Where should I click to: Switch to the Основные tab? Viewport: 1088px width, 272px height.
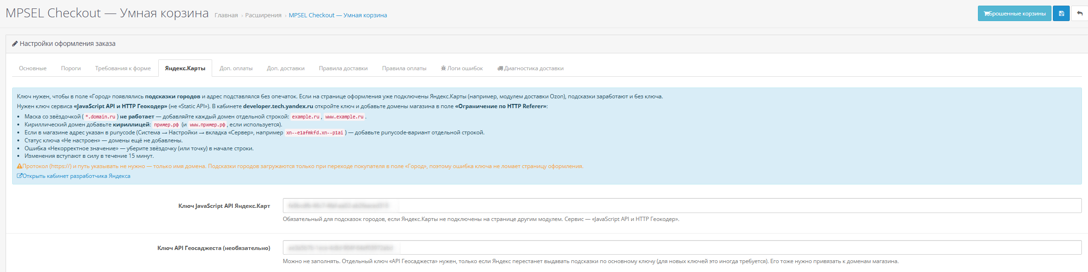[x=33, y=68]
